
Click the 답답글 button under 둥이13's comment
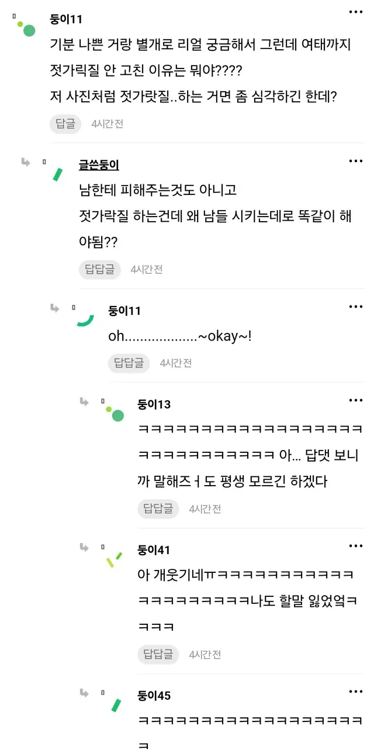[158, 509]
